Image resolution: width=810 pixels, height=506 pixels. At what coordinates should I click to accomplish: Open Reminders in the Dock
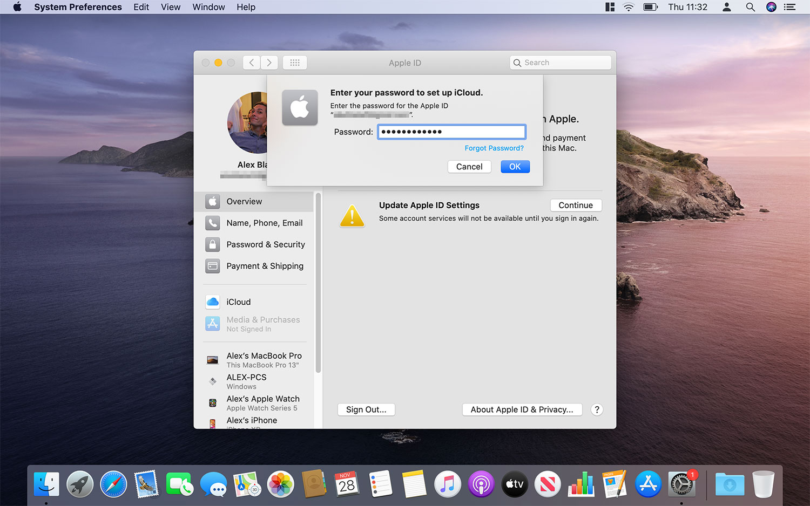click(x=381, y=484)
